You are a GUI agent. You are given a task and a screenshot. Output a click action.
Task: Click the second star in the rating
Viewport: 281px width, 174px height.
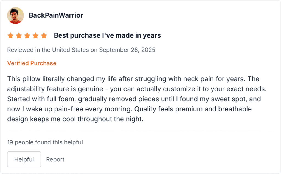coord(19,35)
